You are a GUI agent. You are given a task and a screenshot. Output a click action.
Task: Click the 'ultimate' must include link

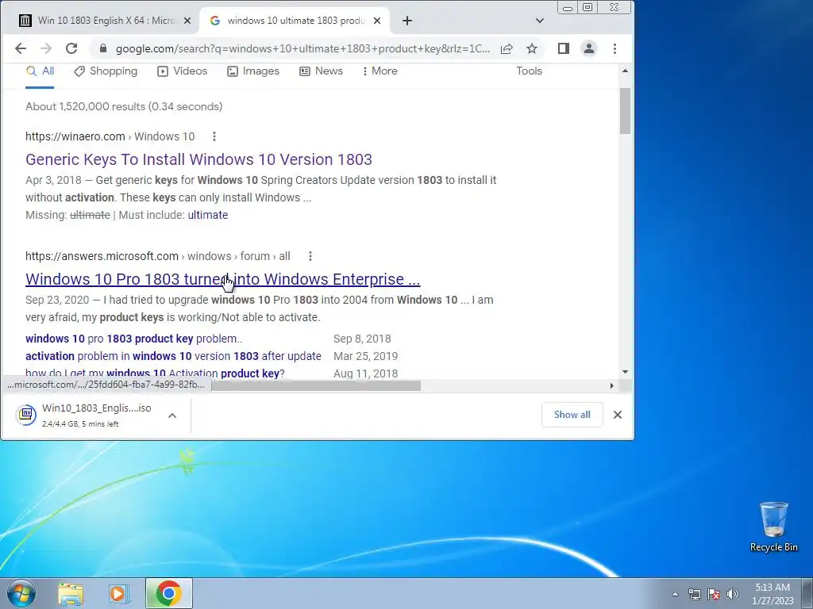pyautogui.click(x=207, y=215)
